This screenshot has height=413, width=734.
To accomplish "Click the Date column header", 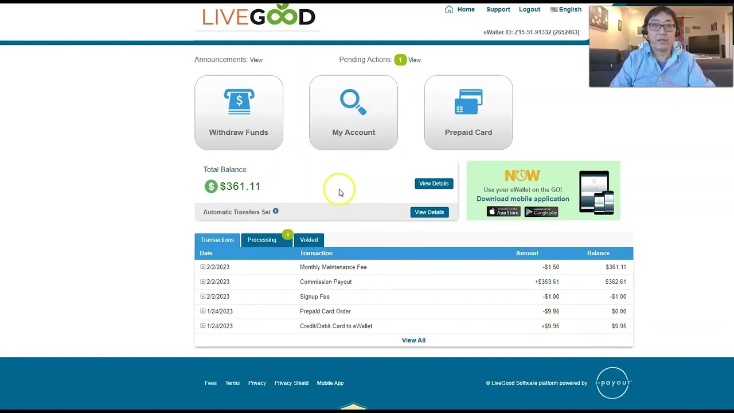I will (x=206, y=253).
